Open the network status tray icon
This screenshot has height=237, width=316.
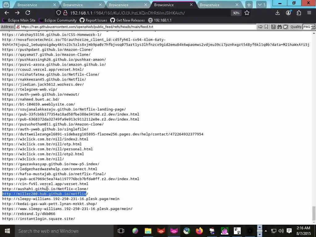coord(273,231)
